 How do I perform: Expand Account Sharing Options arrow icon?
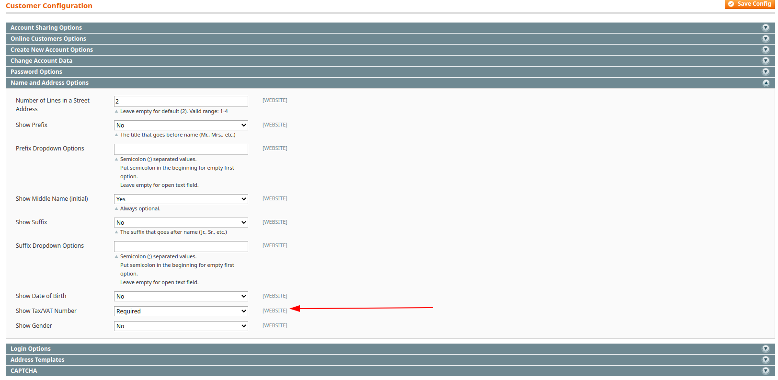[x=766, y=28]
